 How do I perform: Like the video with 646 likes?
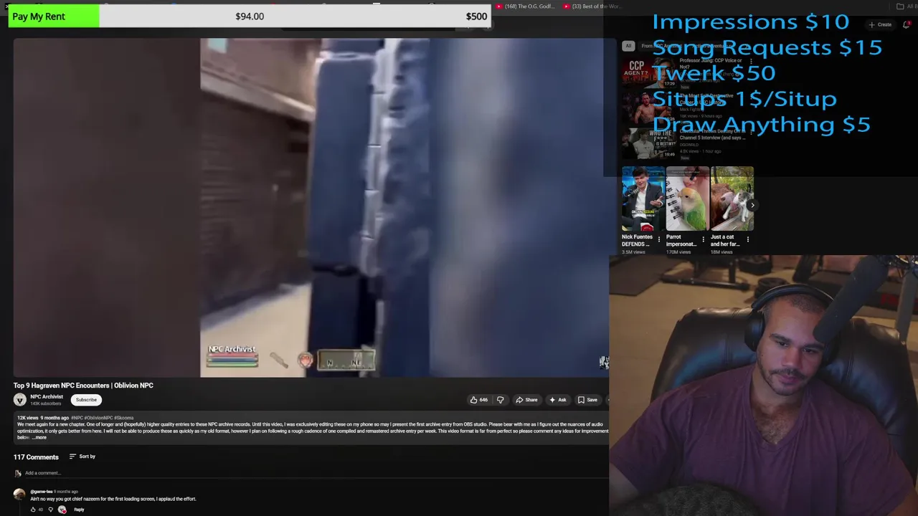(x=478, y=400)
